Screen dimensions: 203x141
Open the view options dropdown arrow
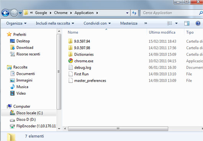[x=176, y=23]
